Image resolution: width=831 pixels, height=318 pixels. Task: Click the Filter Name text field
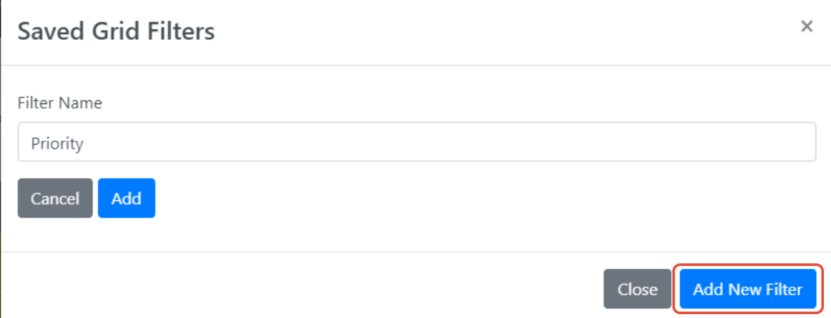coord(416,143)
